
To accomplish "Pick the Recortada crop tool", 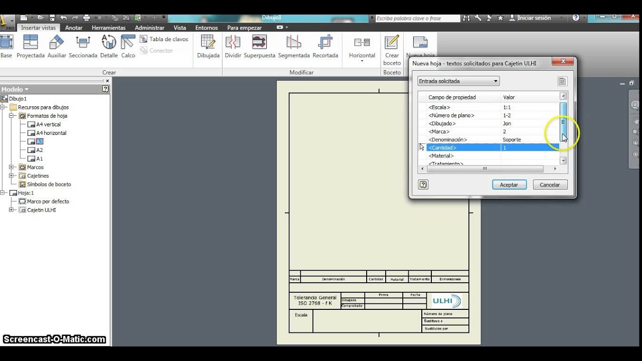I will tap(326, 47).
